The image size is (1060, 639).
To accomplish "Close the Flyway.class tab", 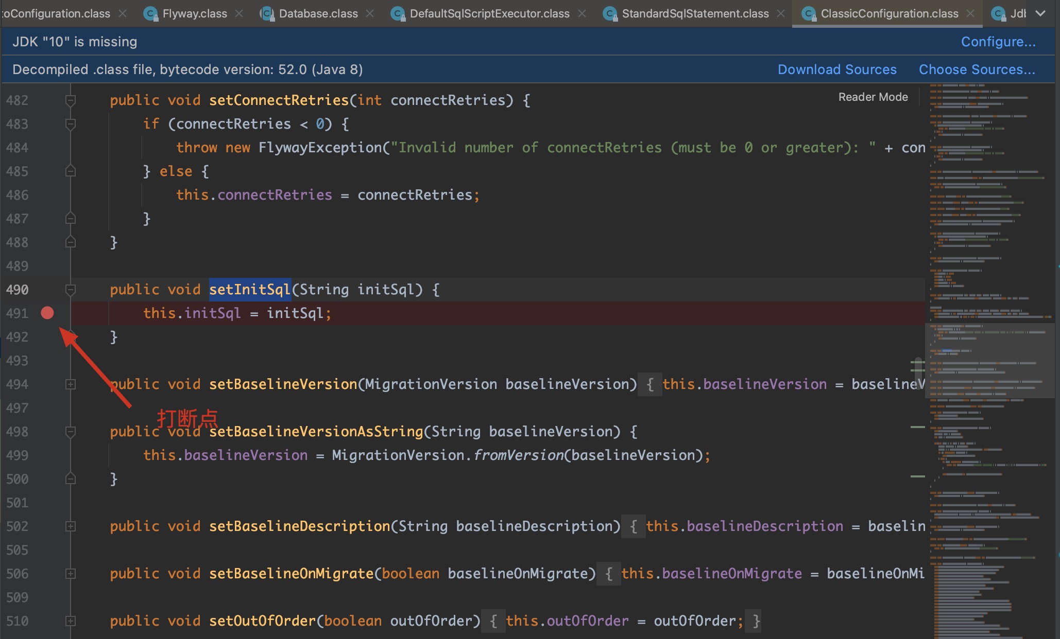I will [239, 14].
